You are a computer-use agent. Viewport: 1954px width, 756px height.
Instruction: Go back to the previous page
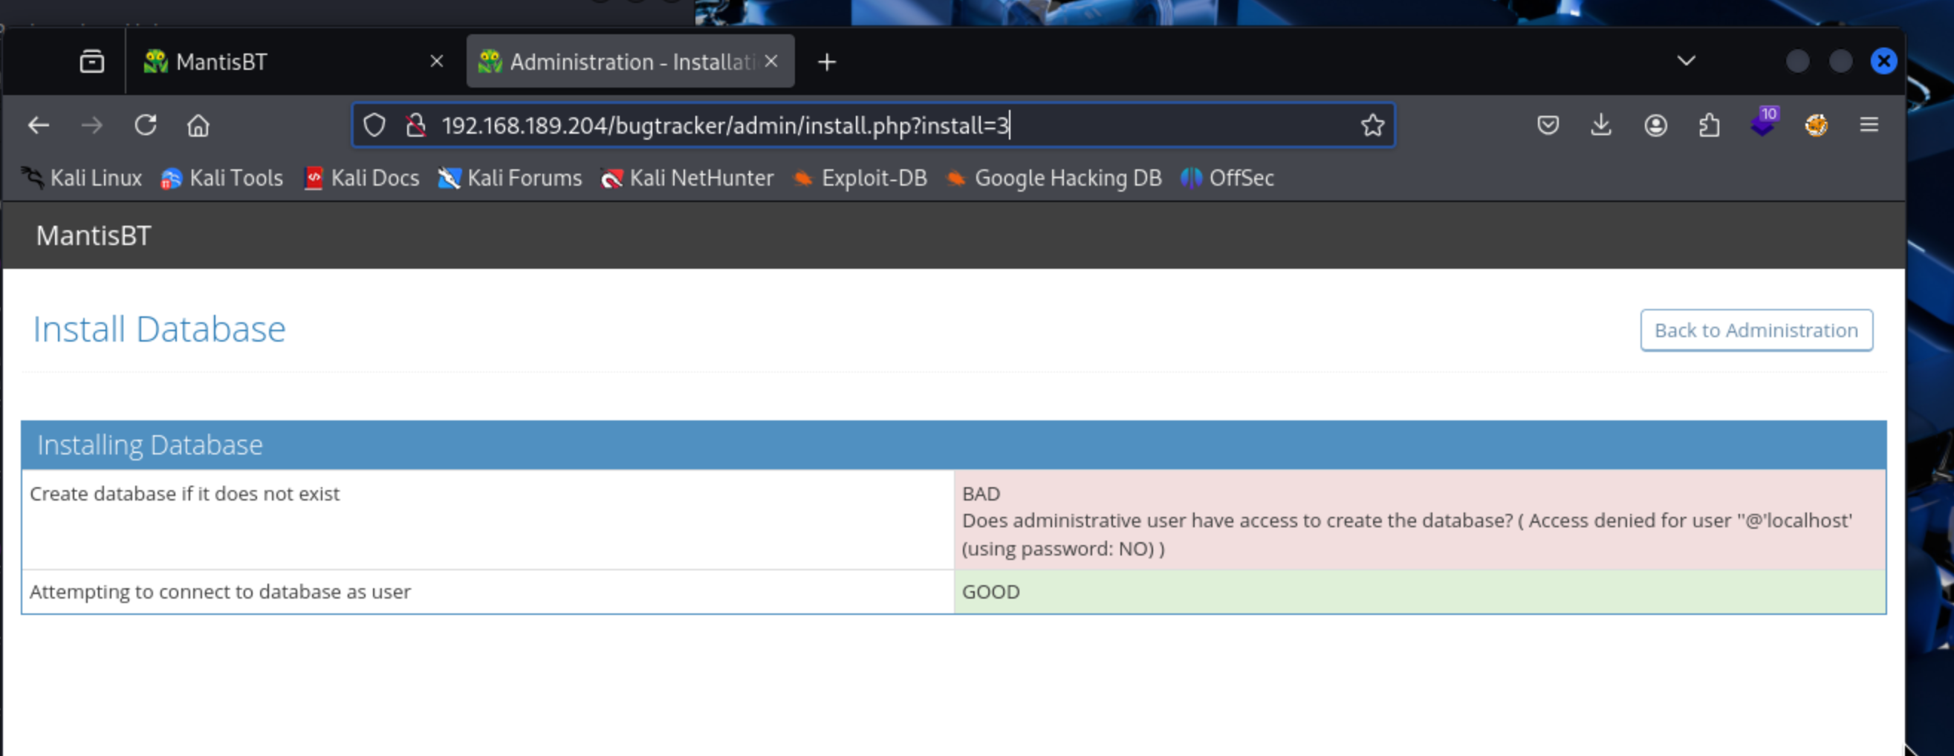click(x=38, y=125)
